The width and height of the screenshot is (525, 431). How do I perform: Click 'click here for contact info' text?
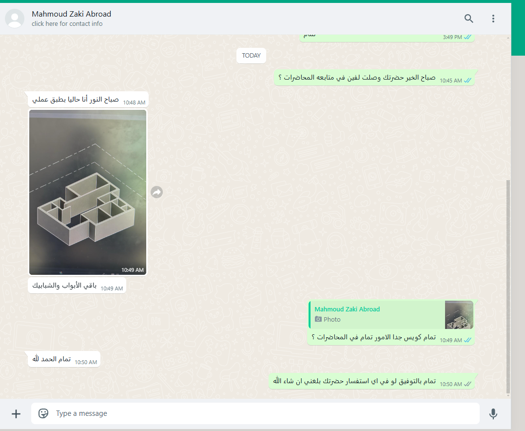click(x=67, y=24)
